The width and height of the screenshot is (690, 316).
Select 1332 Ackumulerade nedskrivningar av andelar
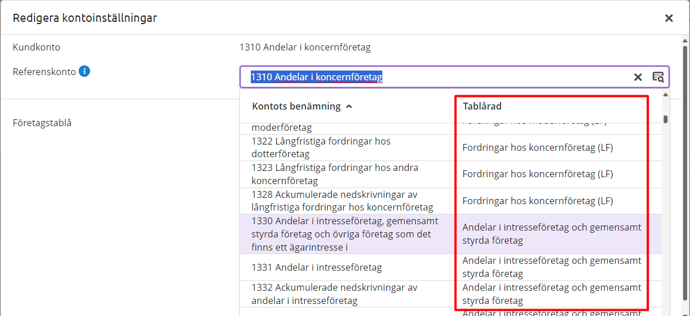(334, 294)
